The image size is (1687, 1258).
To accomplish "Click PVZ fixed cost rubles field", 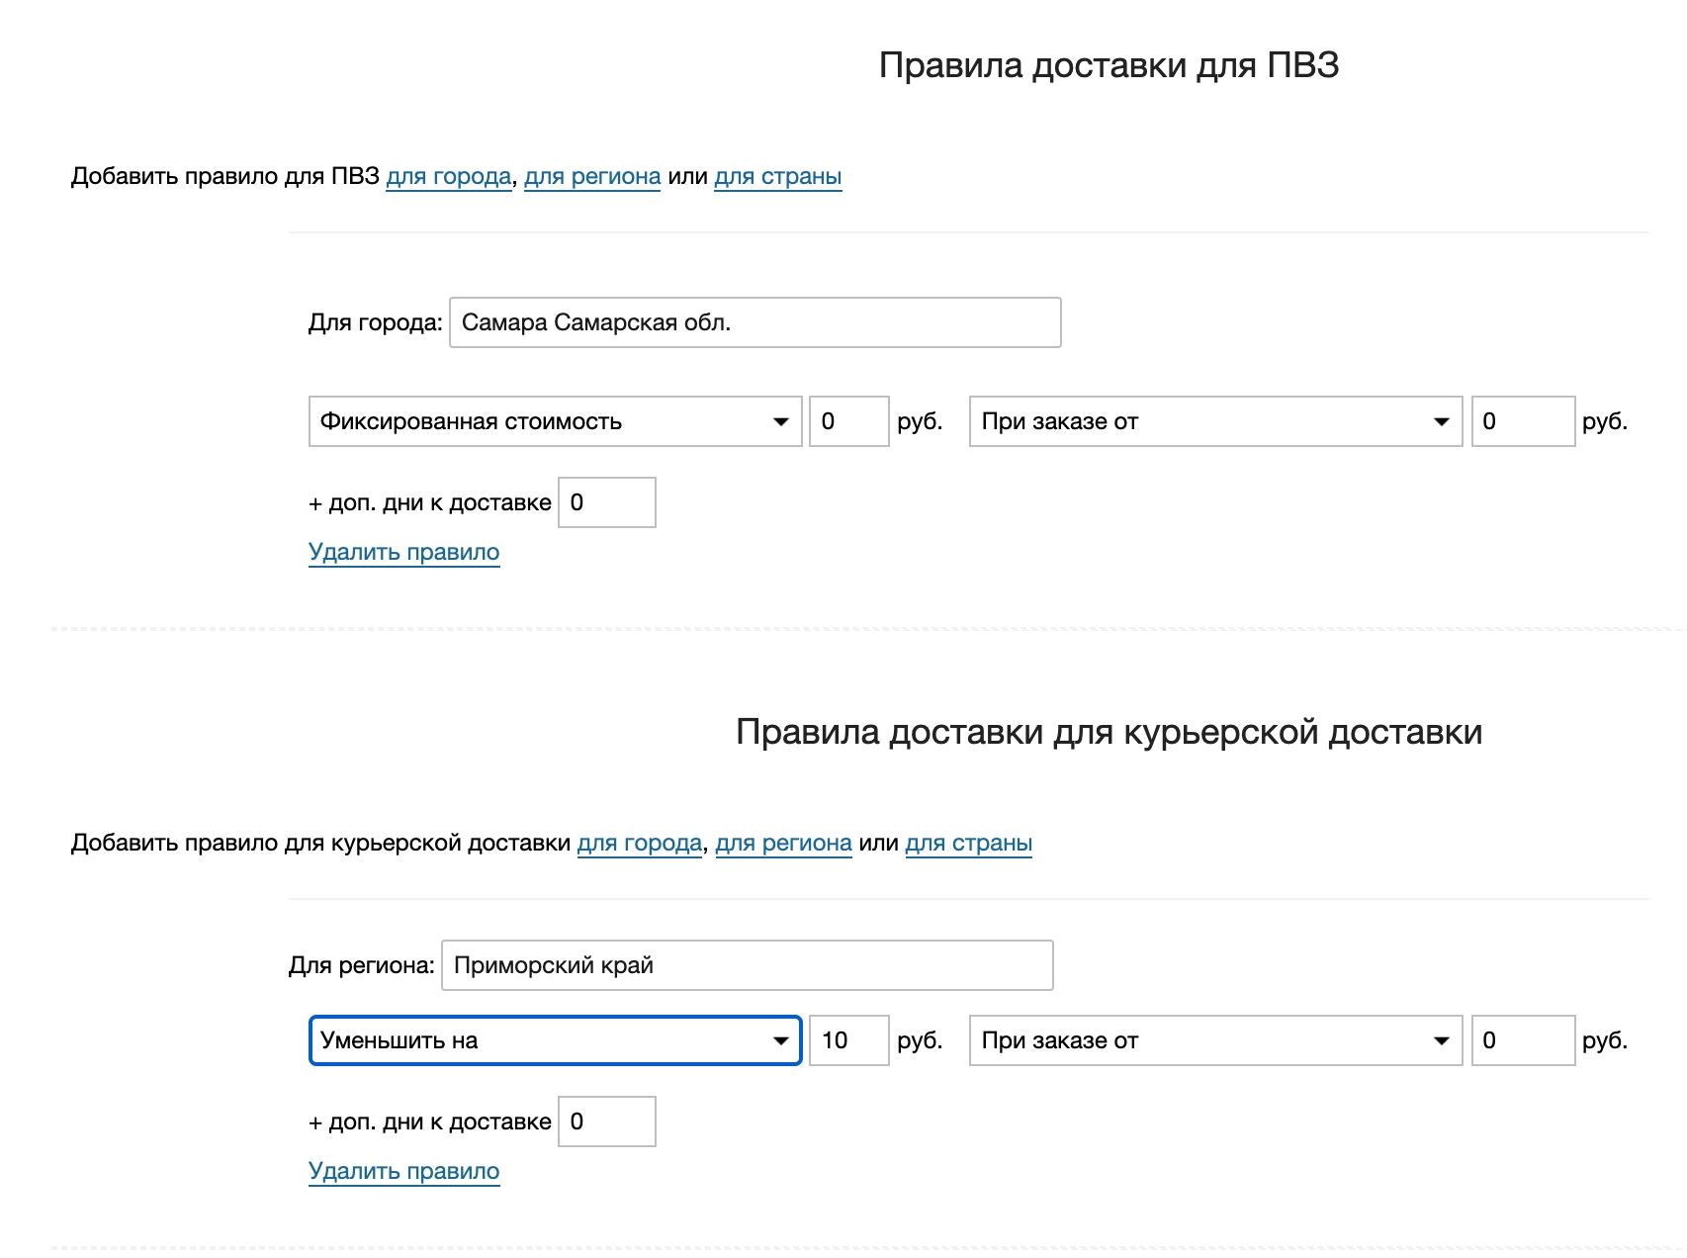I will click(848, 422).
